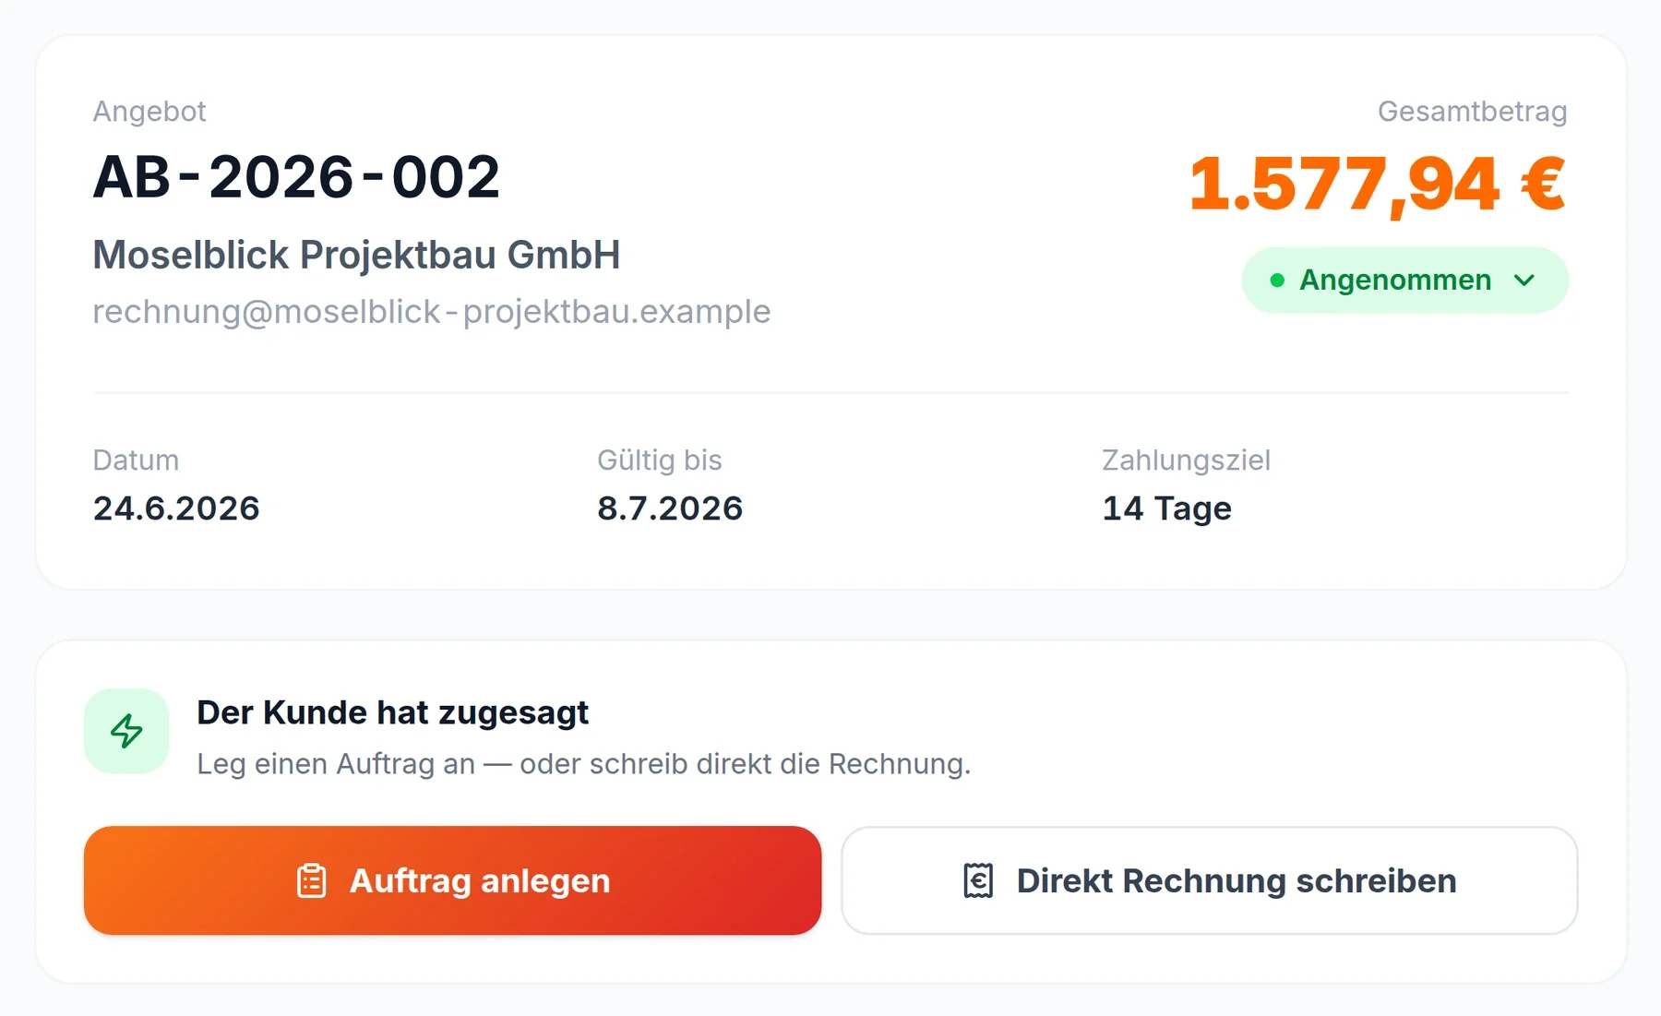The width and height of the screenshot is (1661, 1016).
Task: Select the offer number AB-2026-002
Action: tap(296, 177)
